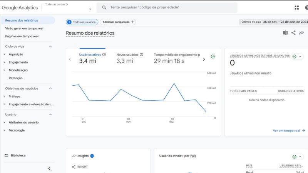This screenshot has width=308, height=173.
Task: Show help for Novos usuários metric
Action: (x=141, y=55)
